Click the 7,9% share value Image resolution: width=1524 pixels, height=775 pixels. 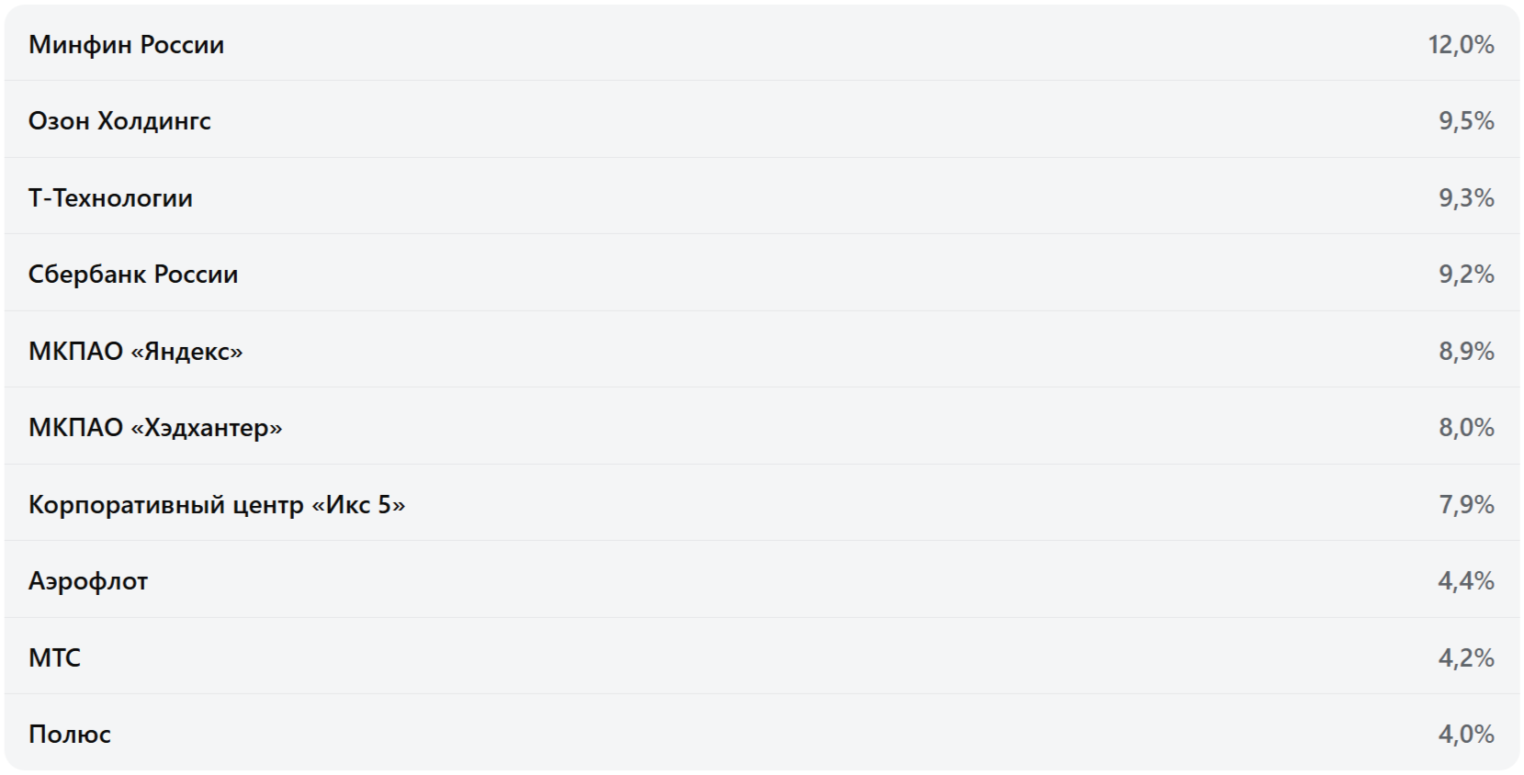coord(1466,504)
